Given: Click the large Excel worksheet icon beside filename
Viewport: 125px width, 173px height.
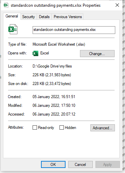Looking at the screenshot, I should (13, 29).
